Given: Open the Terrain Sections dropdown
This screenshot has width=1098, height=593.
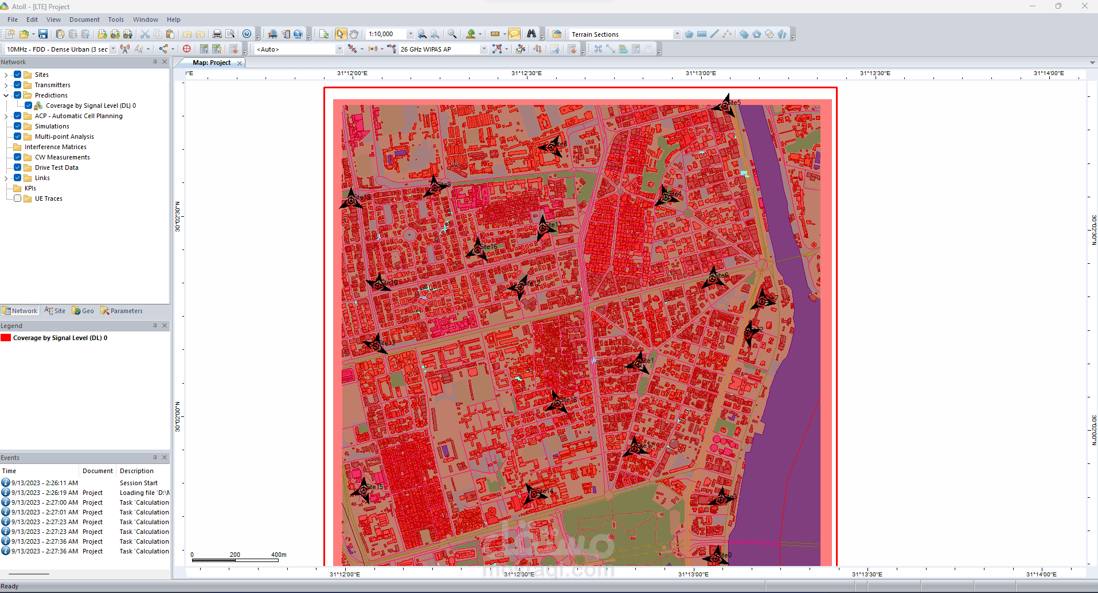Looking at the screenshot, I should click(677, 34).
